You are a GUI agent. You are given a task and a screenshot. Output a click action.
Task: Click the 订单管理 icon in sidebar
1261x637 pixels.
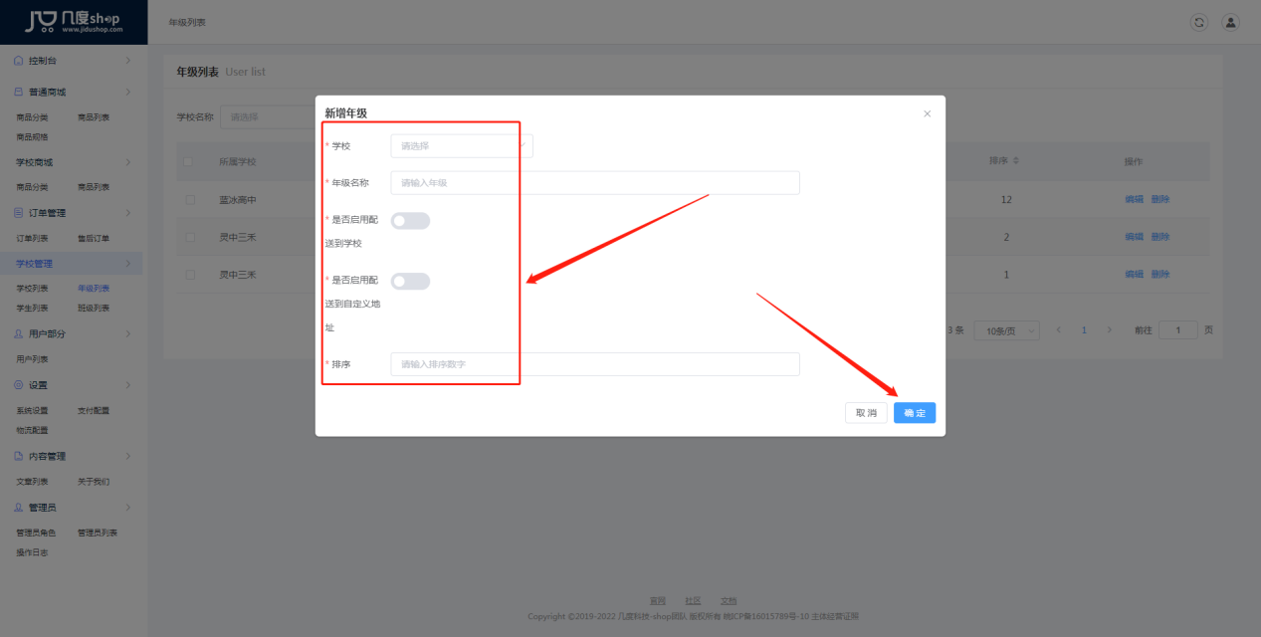[x=19, y=213]
